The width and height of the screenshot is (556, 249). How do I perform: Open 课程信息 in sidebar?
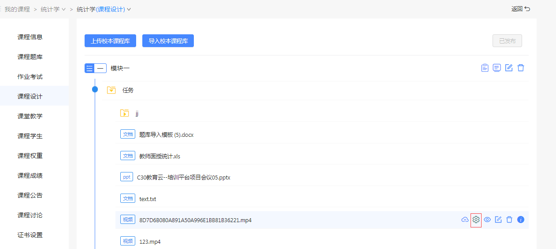click(30, 37)
